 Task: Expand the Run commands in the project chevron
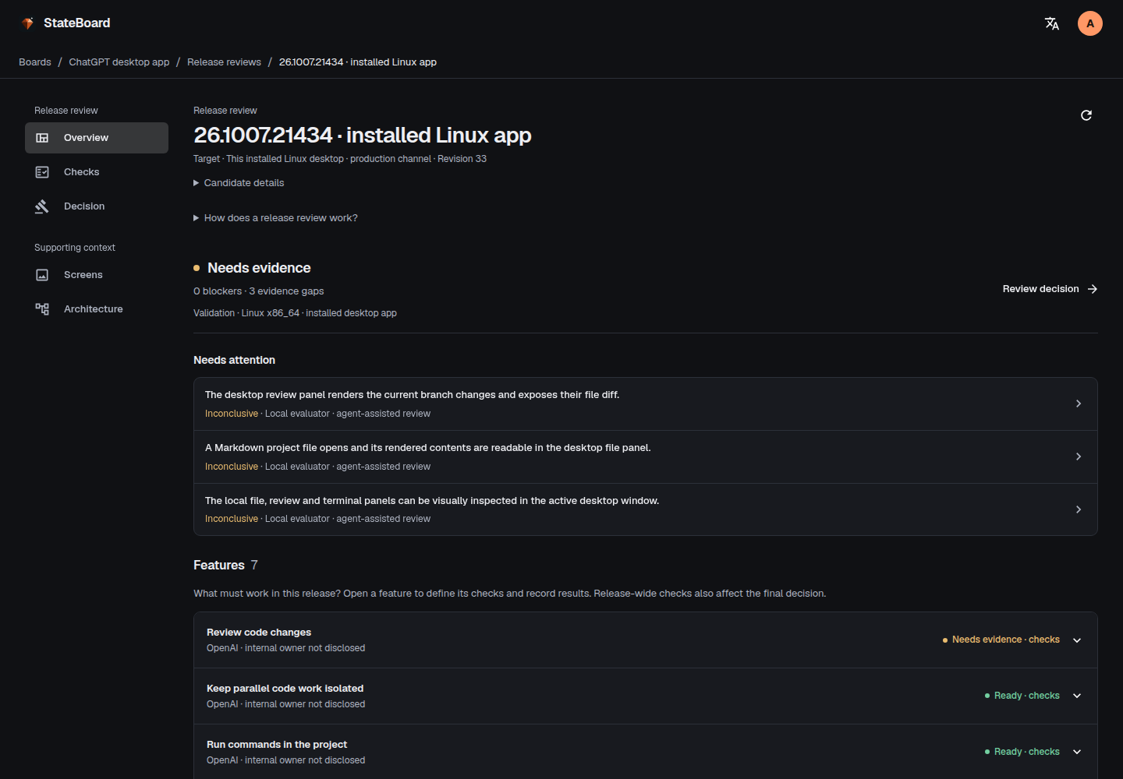1077,753
